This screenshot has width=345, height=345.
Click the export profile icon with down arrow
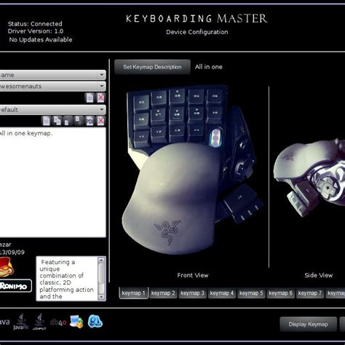point(79,121)
